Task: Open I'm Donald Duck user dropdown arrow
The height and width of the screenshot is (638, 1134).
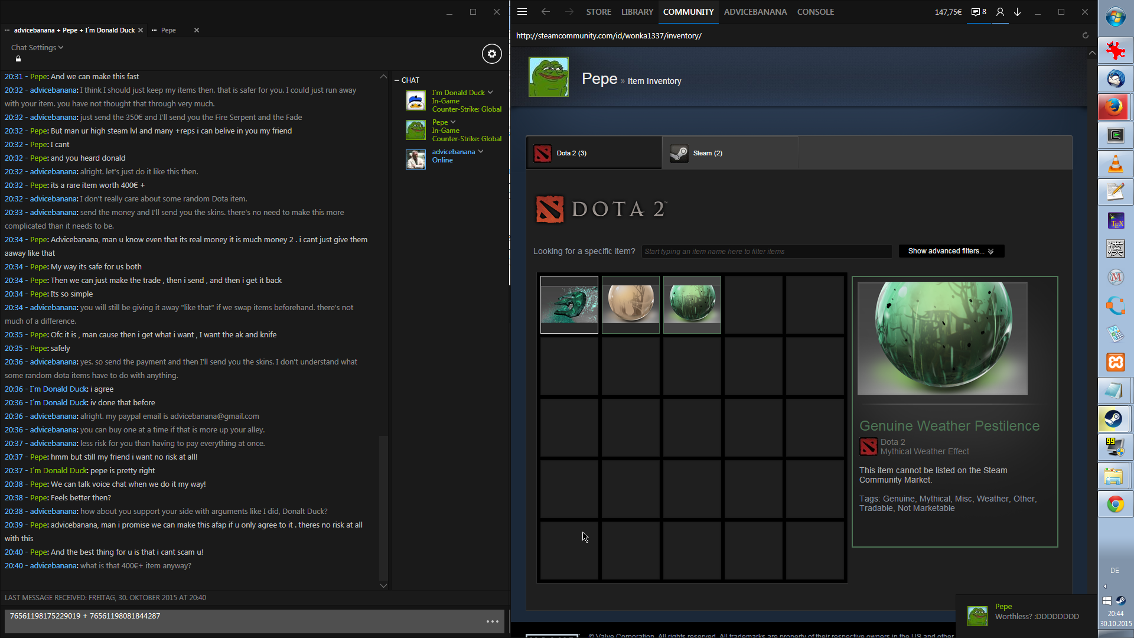Action: [x=490, y=93]
